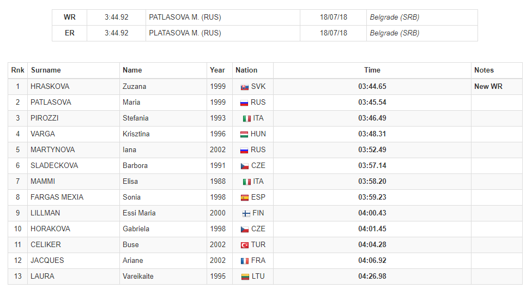This screenshot has width=532, height=294.
Task: Click the Turkey flag icon next to TUR
Action: tap(244, 245)
